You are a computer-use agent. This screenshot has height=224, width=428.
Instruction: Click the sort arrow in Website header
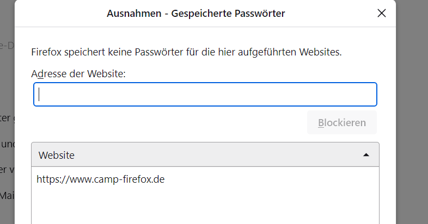point(366,155)
